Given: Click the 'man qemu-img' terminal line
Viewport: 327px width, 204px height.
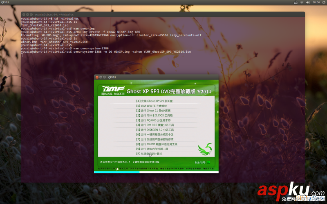Looking at the screenshot, I should coord(58,29).
